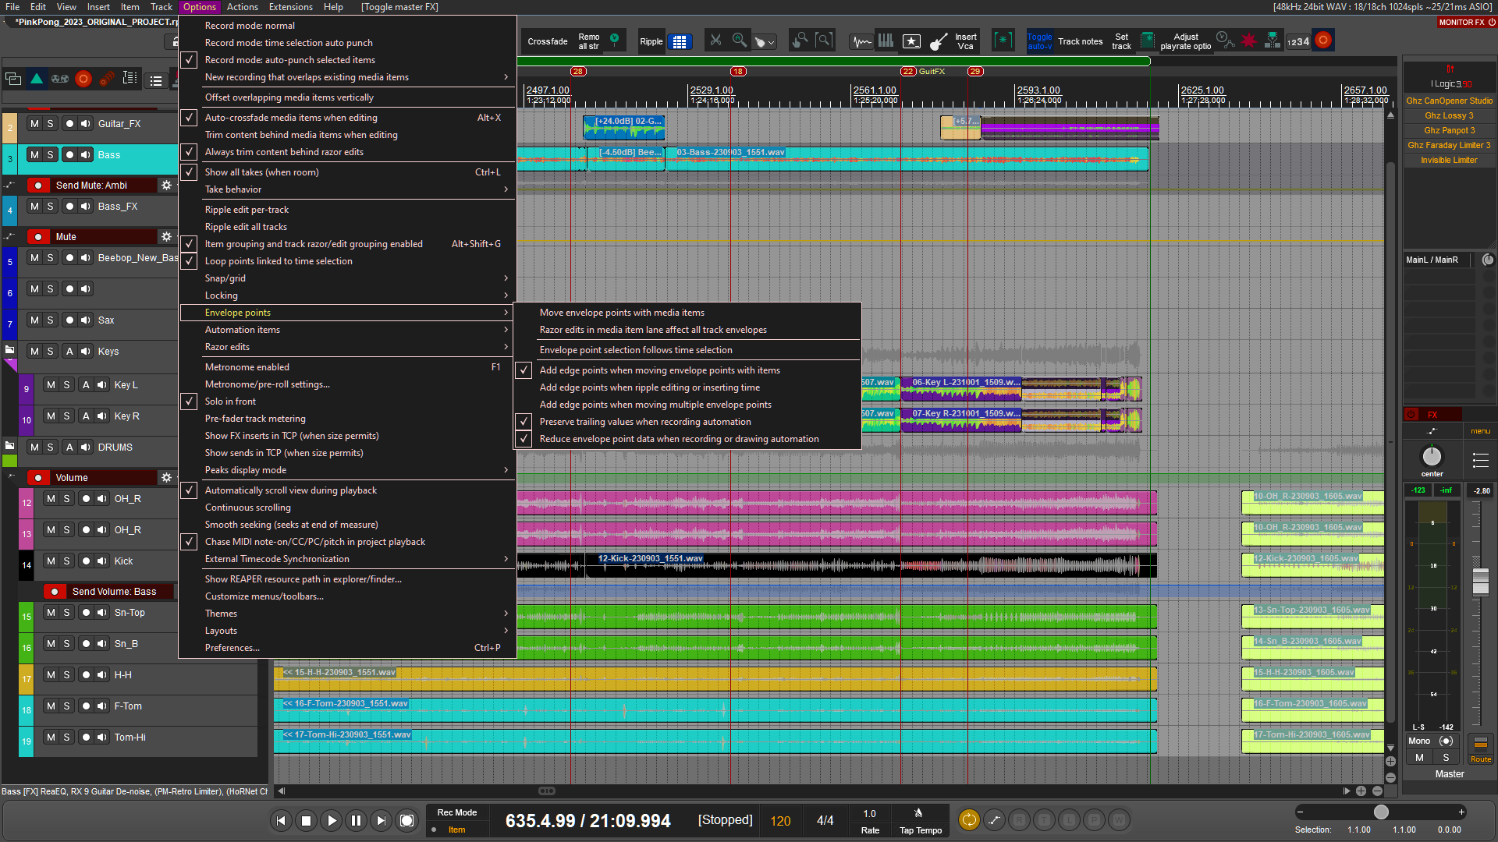The height and width of the screenshot is (842, 1498).
Task: Adjust the master volume fader
Action: click(x=1480, y=581)
